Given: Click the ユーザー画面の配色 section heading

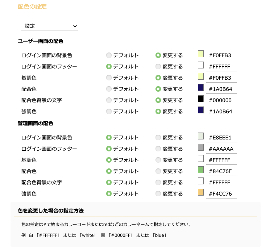Looking at the screenshot, I should click(41, 41).
